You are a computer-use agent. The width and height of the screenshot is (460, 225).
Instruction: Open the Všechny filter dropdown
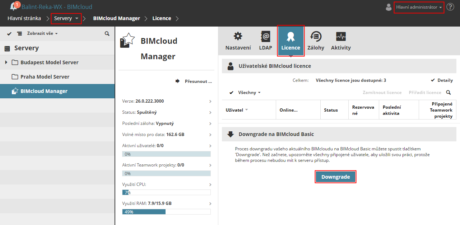pos(249,93)
